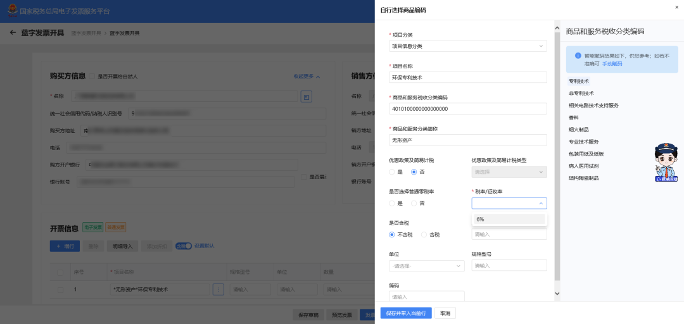Screen dimensions: 684x324
Task: Click the back arrow beside 蓝字发票开具
Action: tap(13, 33)
